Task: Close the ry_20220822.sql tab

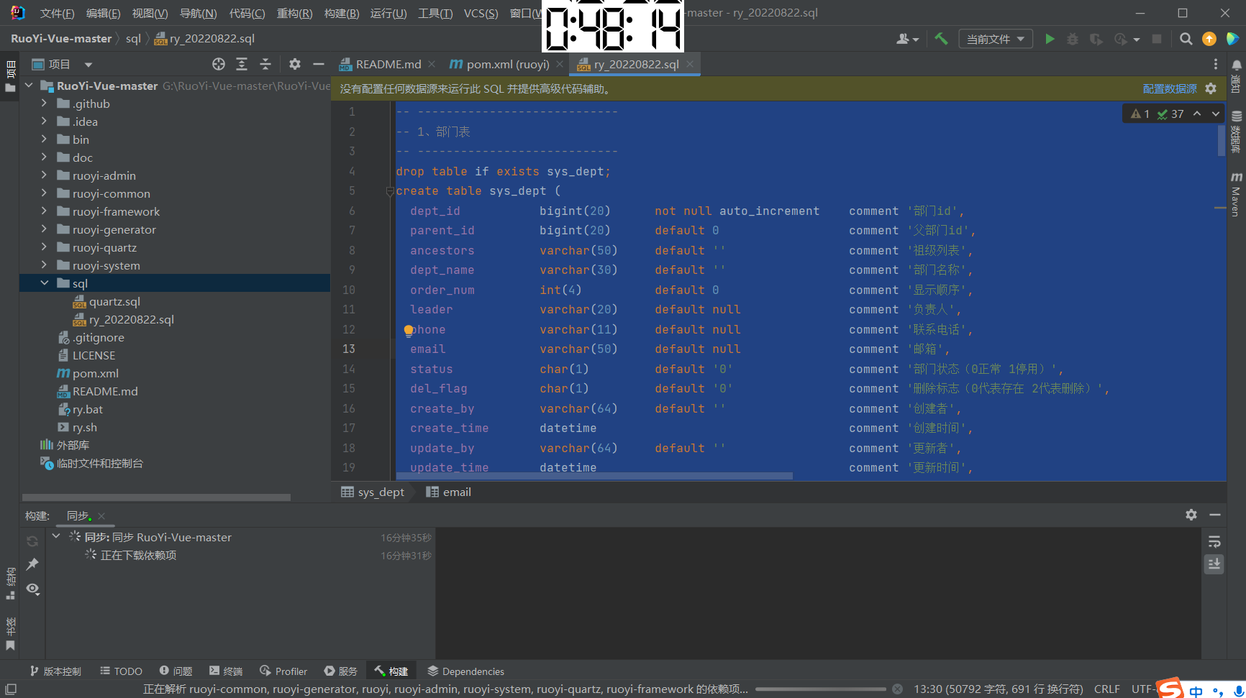Action: click(690, 64)
